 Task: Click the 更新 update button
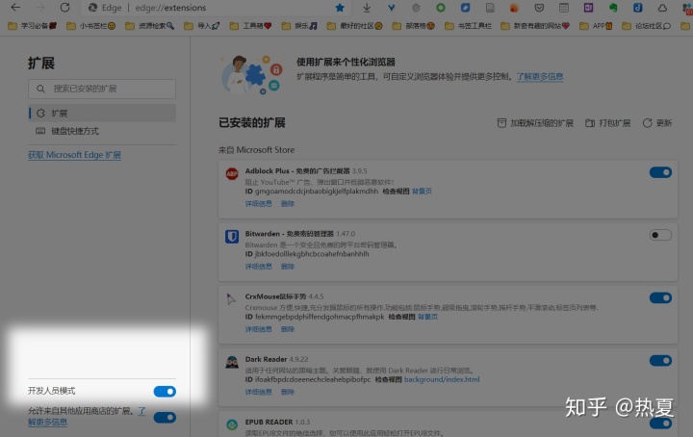pos(657,123)
